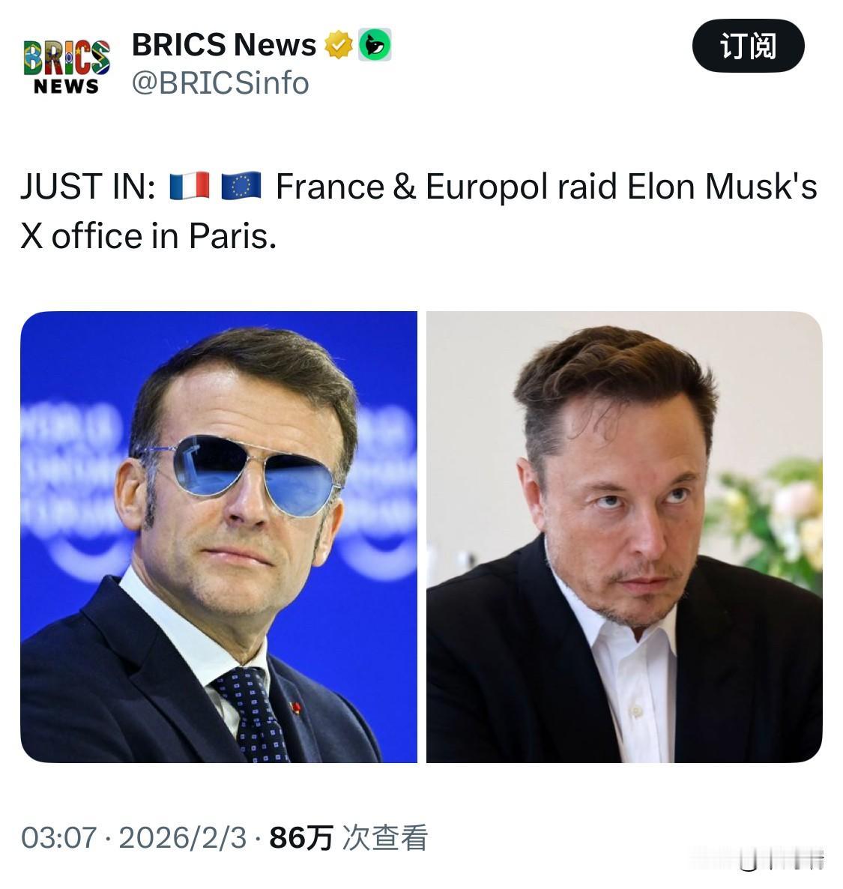Click the green automated-account badge
Viewport: 843px width, 889px height.
[x=375, y=45]
